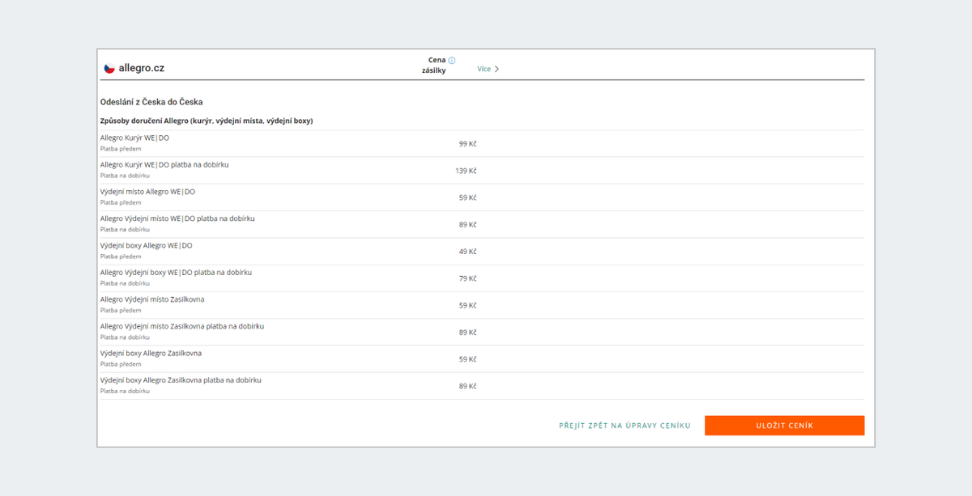Click the Uložit ceník button
Screen dimensions: 972x496
784,426
